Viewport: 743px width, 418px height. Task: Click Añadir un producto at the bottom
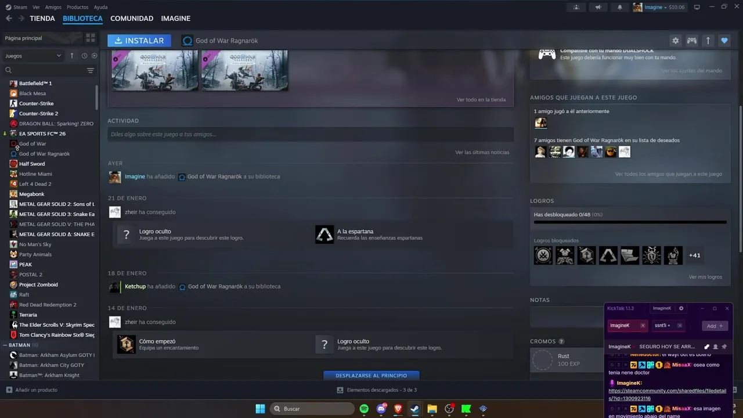pyautogui.click(x=31, y=390)
